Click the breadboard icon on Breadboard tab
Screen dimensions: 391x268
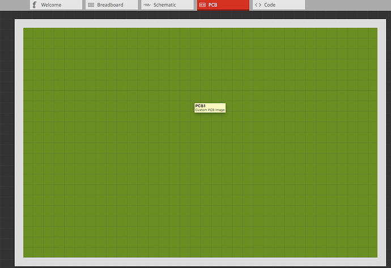[91, 5]
